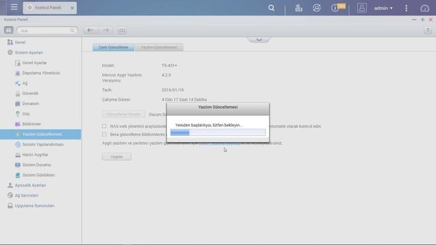Screen dimensions: 436x245
Task: Open the vertical three-dots more menu
Action: tap(406, 8)
